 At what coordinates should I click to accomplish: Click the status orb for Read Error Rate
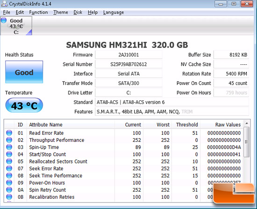9,133
